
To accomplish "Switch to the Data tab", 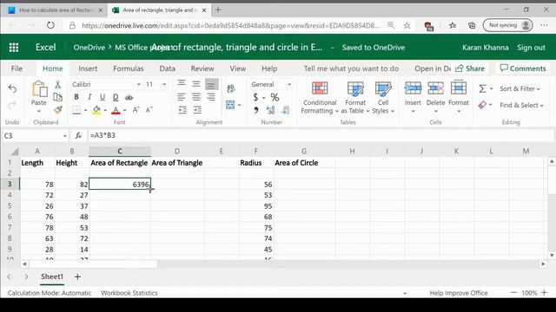I will tap(167, 68).
